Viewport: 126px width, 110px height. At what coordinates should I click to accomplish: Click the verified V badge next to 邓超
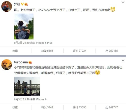22,4
